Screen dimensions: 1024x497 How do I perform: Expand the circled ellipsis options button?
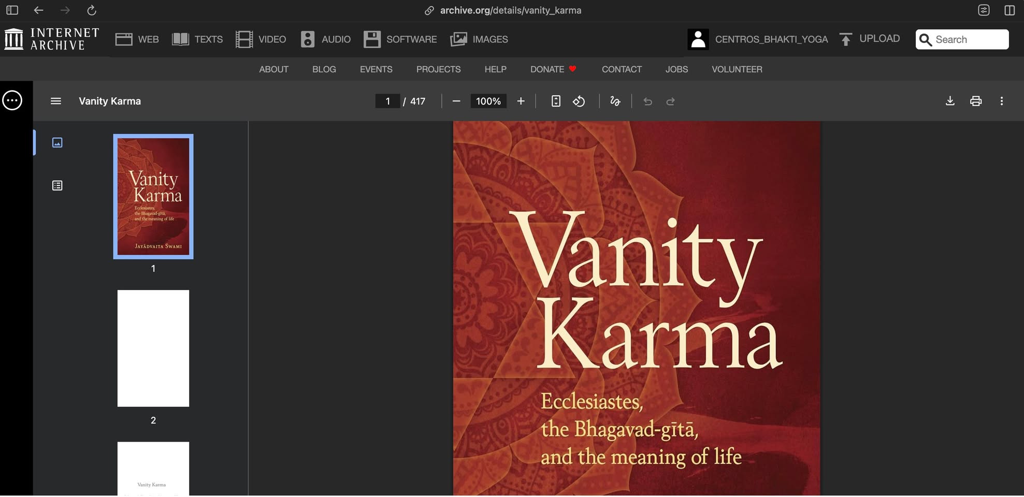coord(12,100)
